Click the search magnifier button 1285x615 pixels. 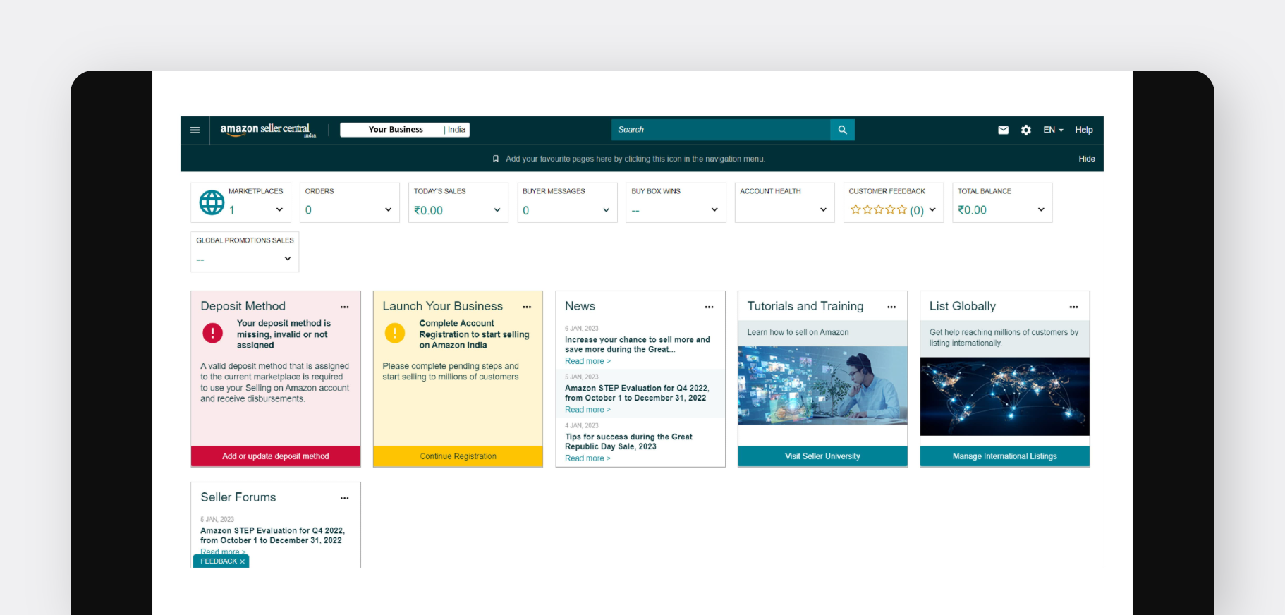coord(842,130)
